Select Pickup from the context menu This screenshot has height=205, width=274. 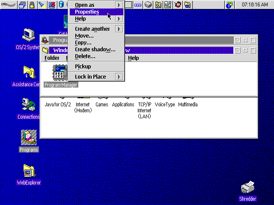(96, 67)
